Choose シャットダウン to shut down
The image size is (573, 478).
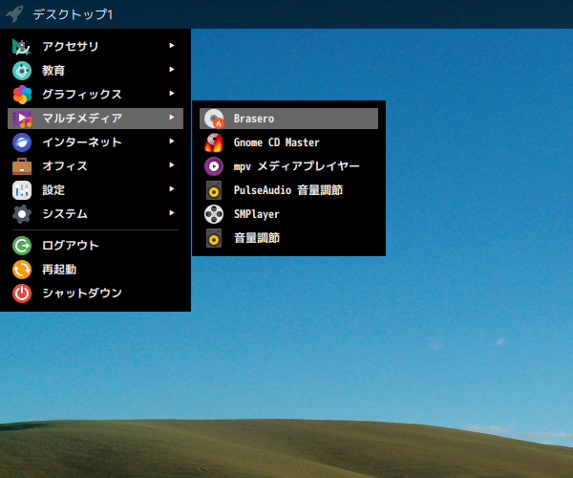coord(95,293)
